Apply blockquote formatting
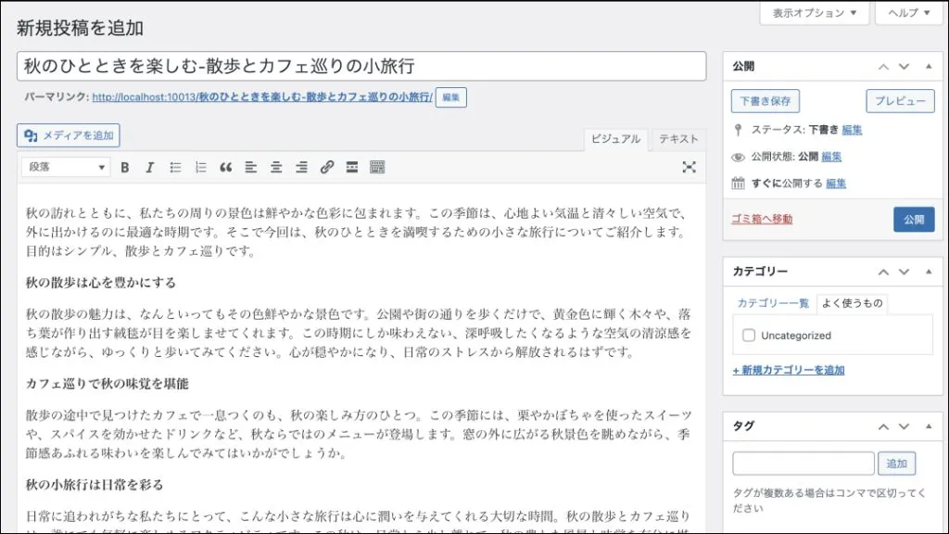The image size is (949, 534). coord(226,168)
